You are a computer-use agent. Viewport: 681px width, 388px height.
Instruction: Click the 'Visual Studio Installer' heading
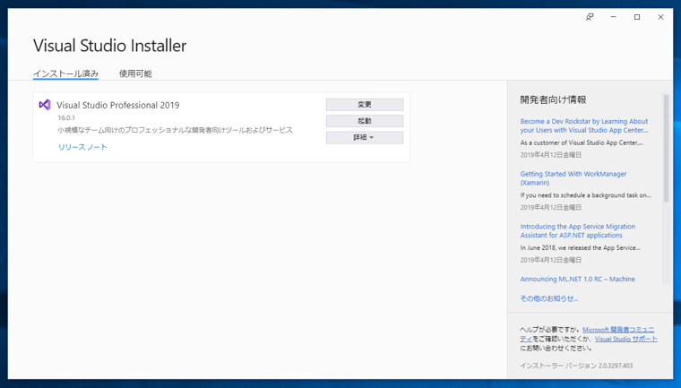[110, 46]
